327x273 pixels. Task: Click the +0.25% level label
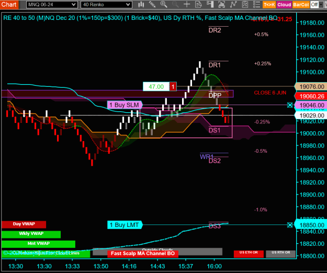(263, 64)
